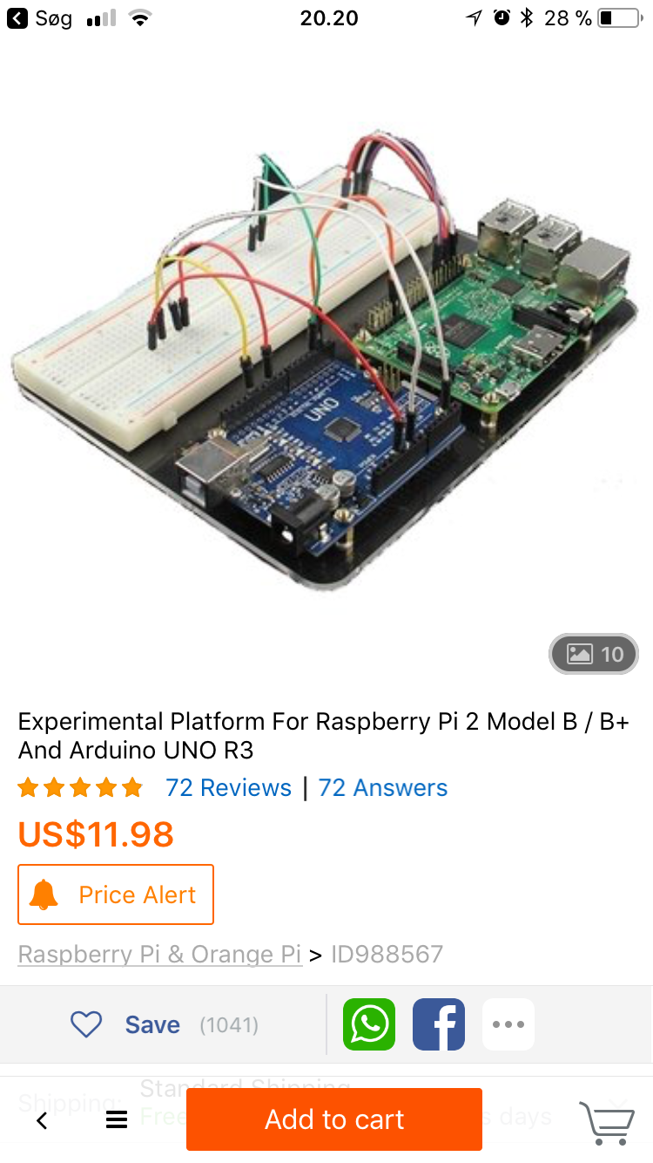The image size is (653, 1163).
Task: Go back using the bottom left arrow
Action: click(42, 1121)
